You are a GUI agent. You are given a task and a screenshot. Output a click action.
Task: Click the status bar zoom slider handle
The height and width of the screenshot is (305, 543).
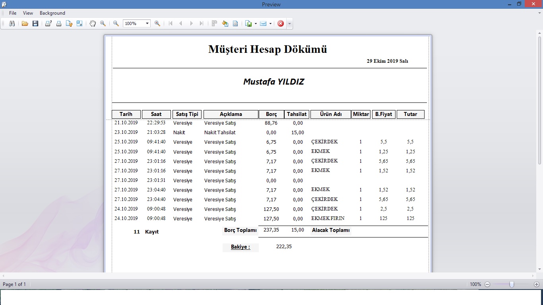(512, 284)
